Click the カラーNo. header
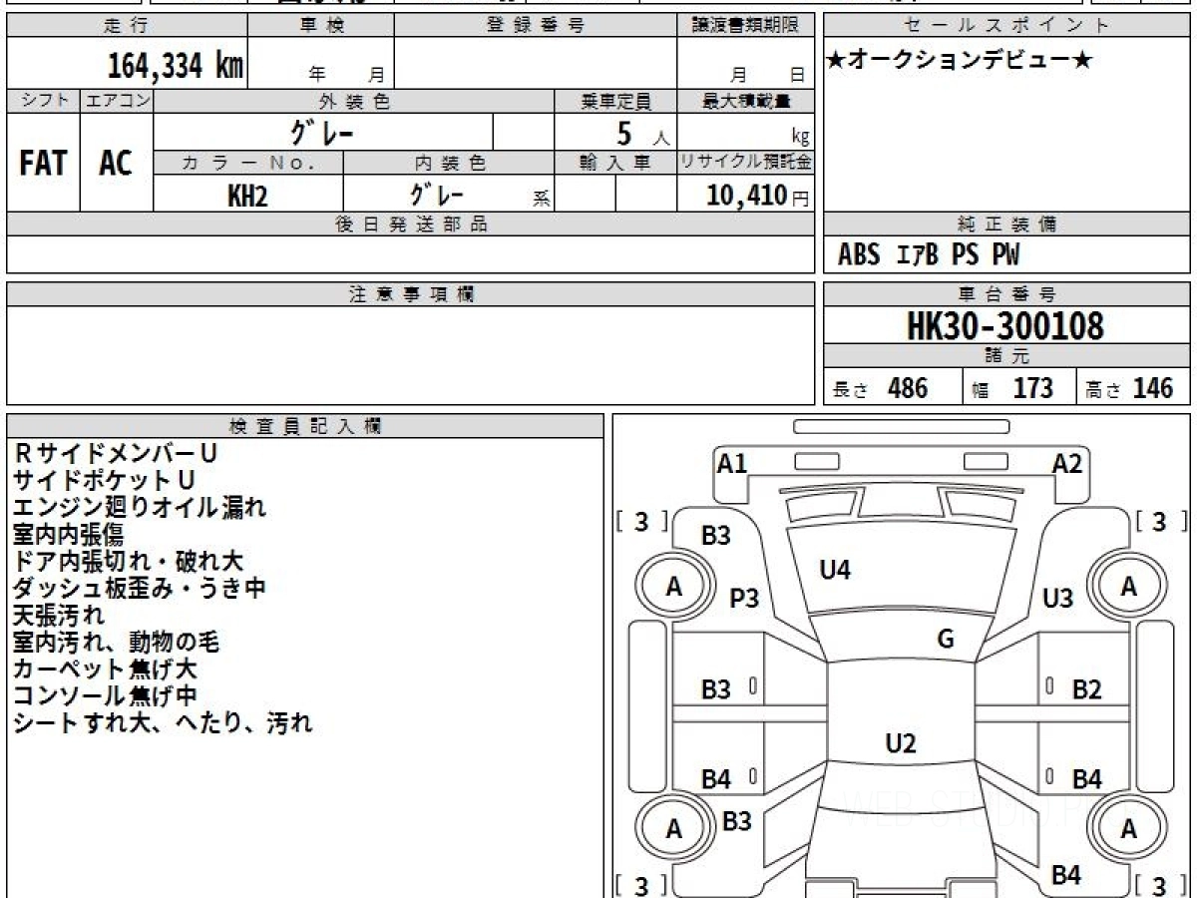The height and width of the screenshot is (898, 1197). [248, 163]
